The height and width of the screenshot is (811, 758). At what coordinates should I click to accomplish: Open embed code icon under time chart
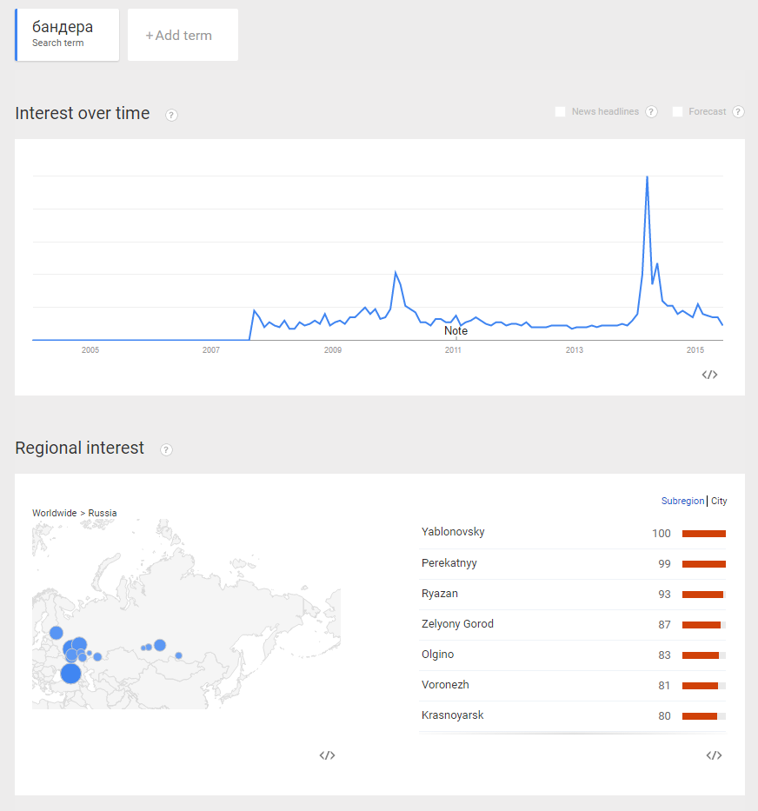tap(709, 375)
